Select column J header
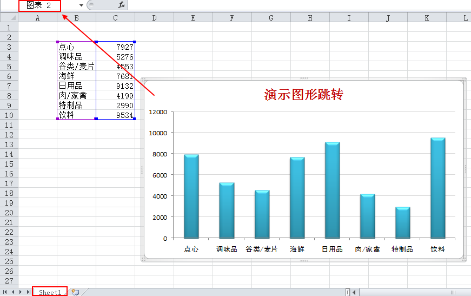This screenshot has height=296, width=471. tap(388, 18)
